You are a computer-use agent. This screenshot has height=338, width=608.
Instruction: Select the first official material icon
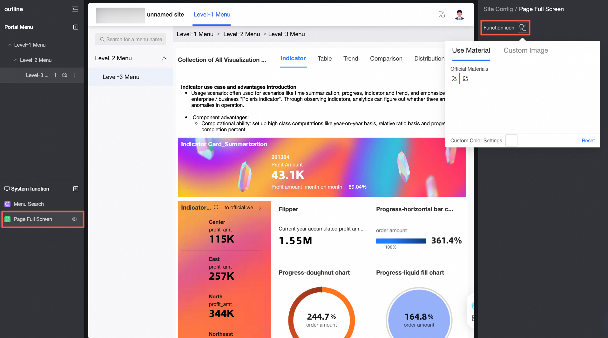(454, 79)
